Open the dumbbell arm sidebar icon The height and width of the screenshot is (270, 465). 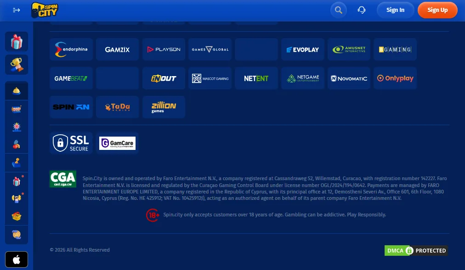[x=17, y=198]
